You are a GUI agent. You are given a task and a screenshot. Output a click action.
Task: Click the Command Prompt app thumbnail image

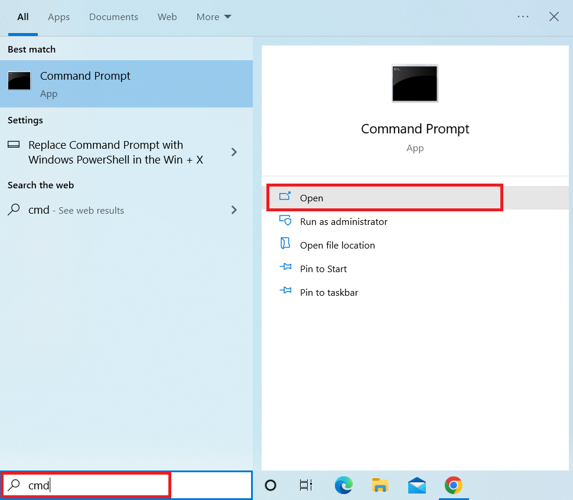[415, 83]
